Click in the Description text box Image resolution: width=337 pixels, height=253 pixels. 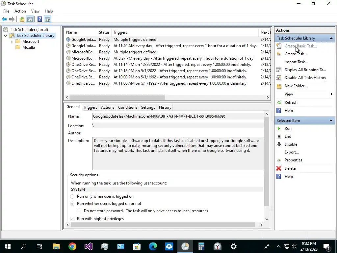(x=178, y=154)
